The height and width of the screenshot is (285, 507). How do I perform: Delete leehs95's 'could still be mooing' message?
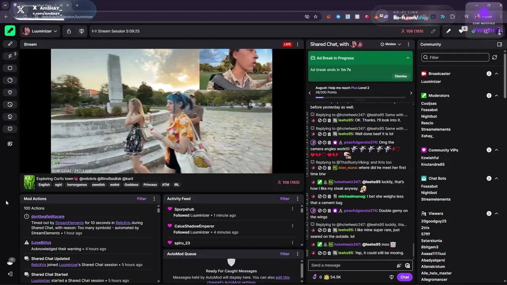pos(329,253)
